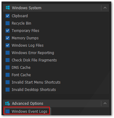Click the Windows System header title
The height and width of the screenshot is (118, 114).
pos(27,8)
